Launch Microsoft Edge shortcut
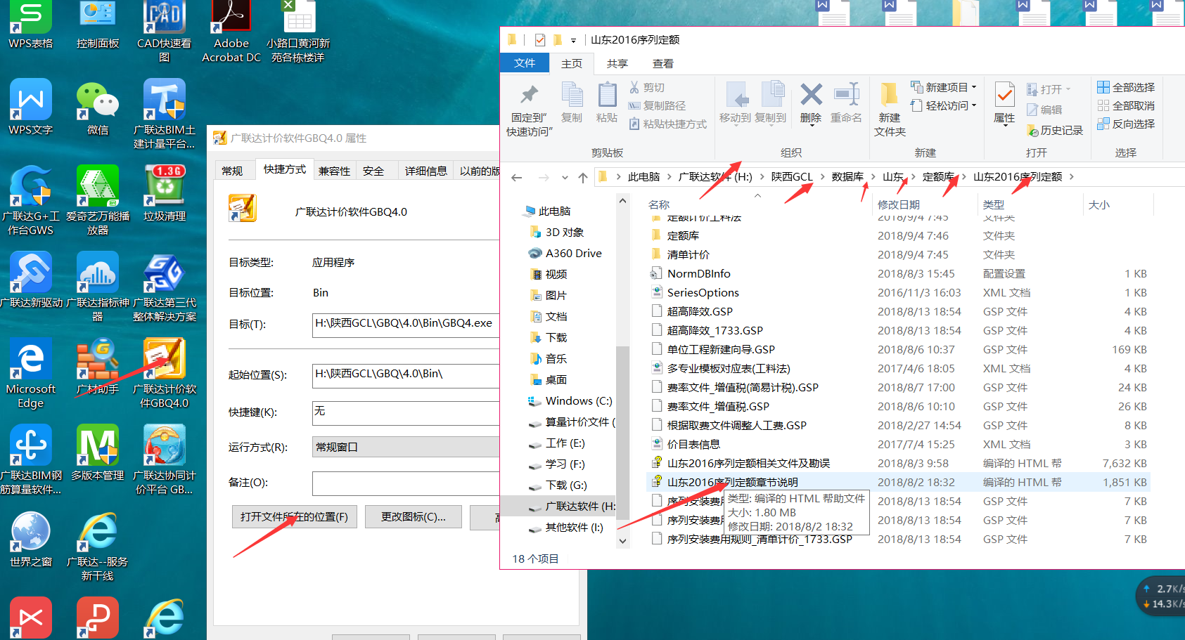 30,373
